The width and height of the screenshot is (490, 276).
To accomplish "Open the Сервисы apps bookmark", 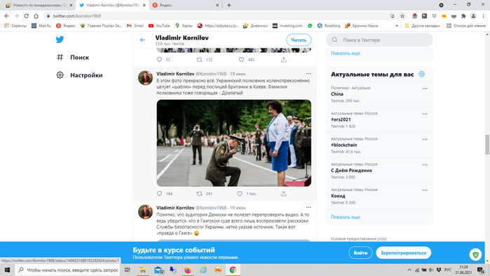I will click(15, 26).
